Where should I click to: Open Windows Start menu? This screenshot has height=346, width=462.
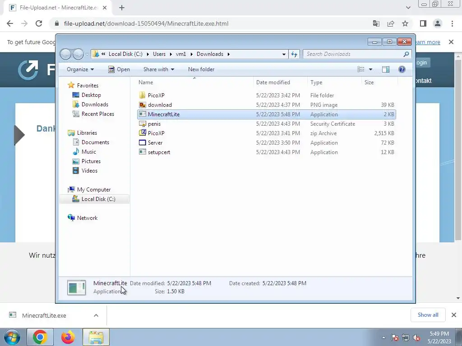point(12,337)
